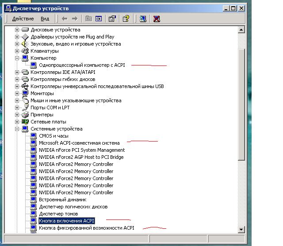Click the sound devices speaker icon
This screenshot has height=246, width=283.
pyautogui.click(x=25, y=44)
